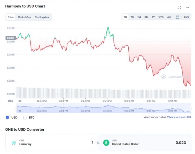Click the Harmony amount input field
This screenshot has width=195, height=154.
coord(73,143)
